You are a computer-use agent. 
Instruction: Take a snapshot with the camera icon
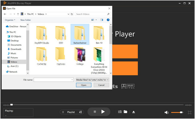click(120, 112)
